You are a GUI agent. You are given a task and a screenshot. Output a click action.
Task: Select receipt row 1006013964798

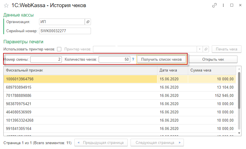120,79
